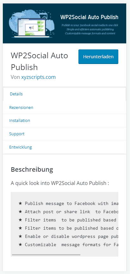
Task: Click the star bullet before 'Customizable message formats'
Action: [20, 245]
